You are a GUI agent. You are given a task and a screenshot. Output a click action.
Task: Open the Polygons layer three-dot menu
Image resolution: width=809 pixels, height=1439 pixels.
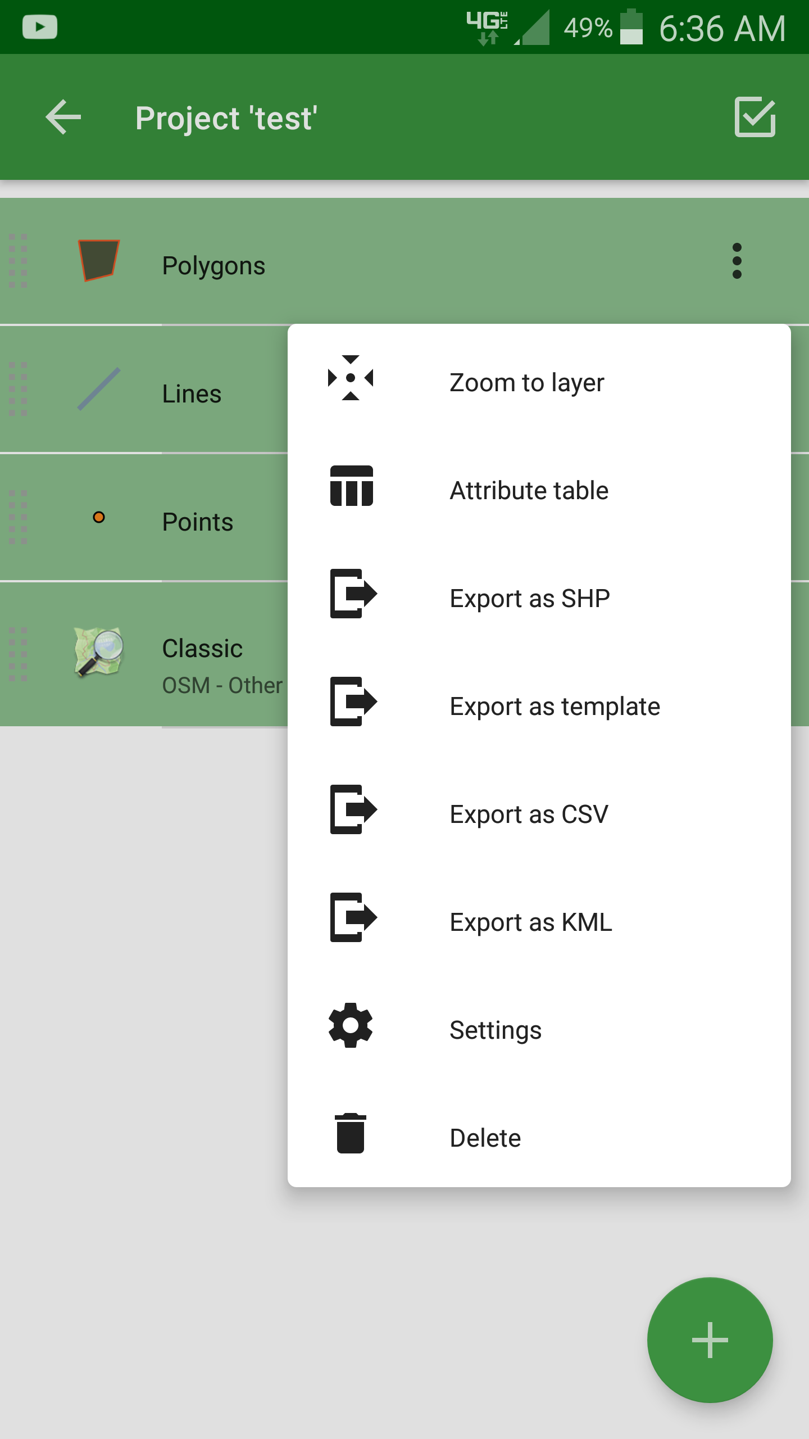(737, 261)
